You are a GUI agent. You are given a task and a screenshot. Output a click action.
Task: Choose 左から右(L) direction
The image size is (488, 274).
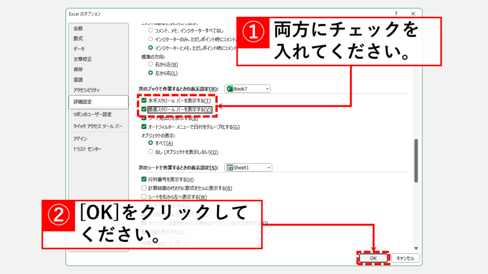(x=151, y=73)
